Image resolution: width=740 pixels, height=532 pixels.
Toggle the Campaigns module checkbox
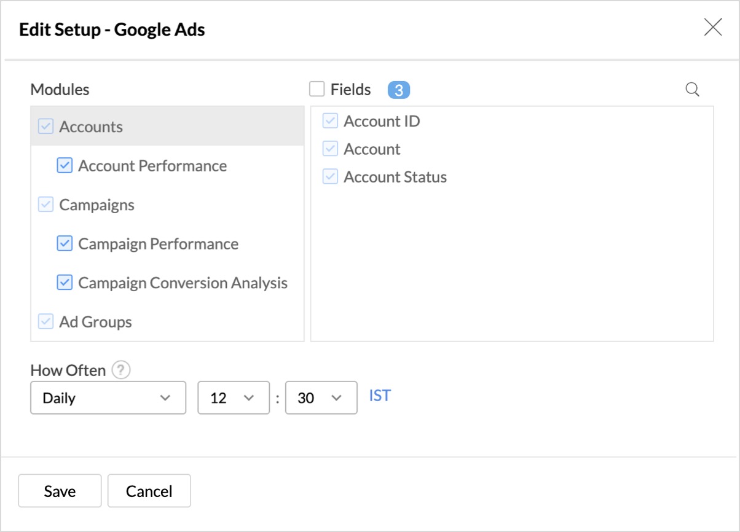[x=46, y=205]
